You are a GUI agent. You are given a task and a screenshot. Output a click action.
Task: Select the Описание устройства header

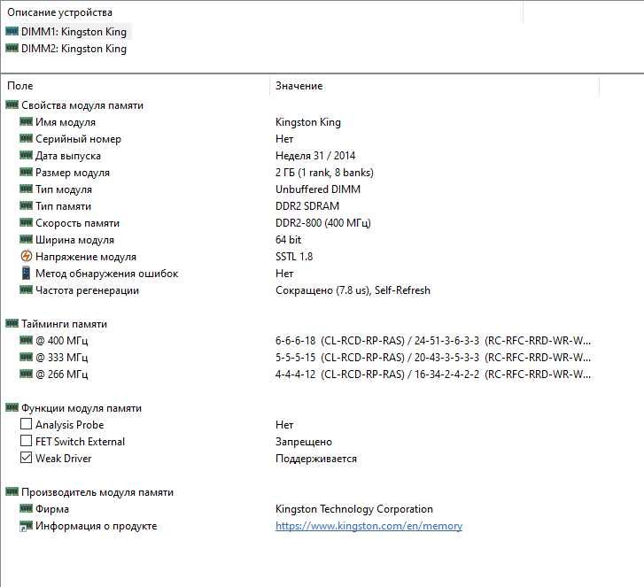point(59,12)
